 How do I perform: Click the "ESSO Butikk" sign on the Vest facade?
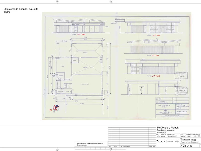[76, 24]
